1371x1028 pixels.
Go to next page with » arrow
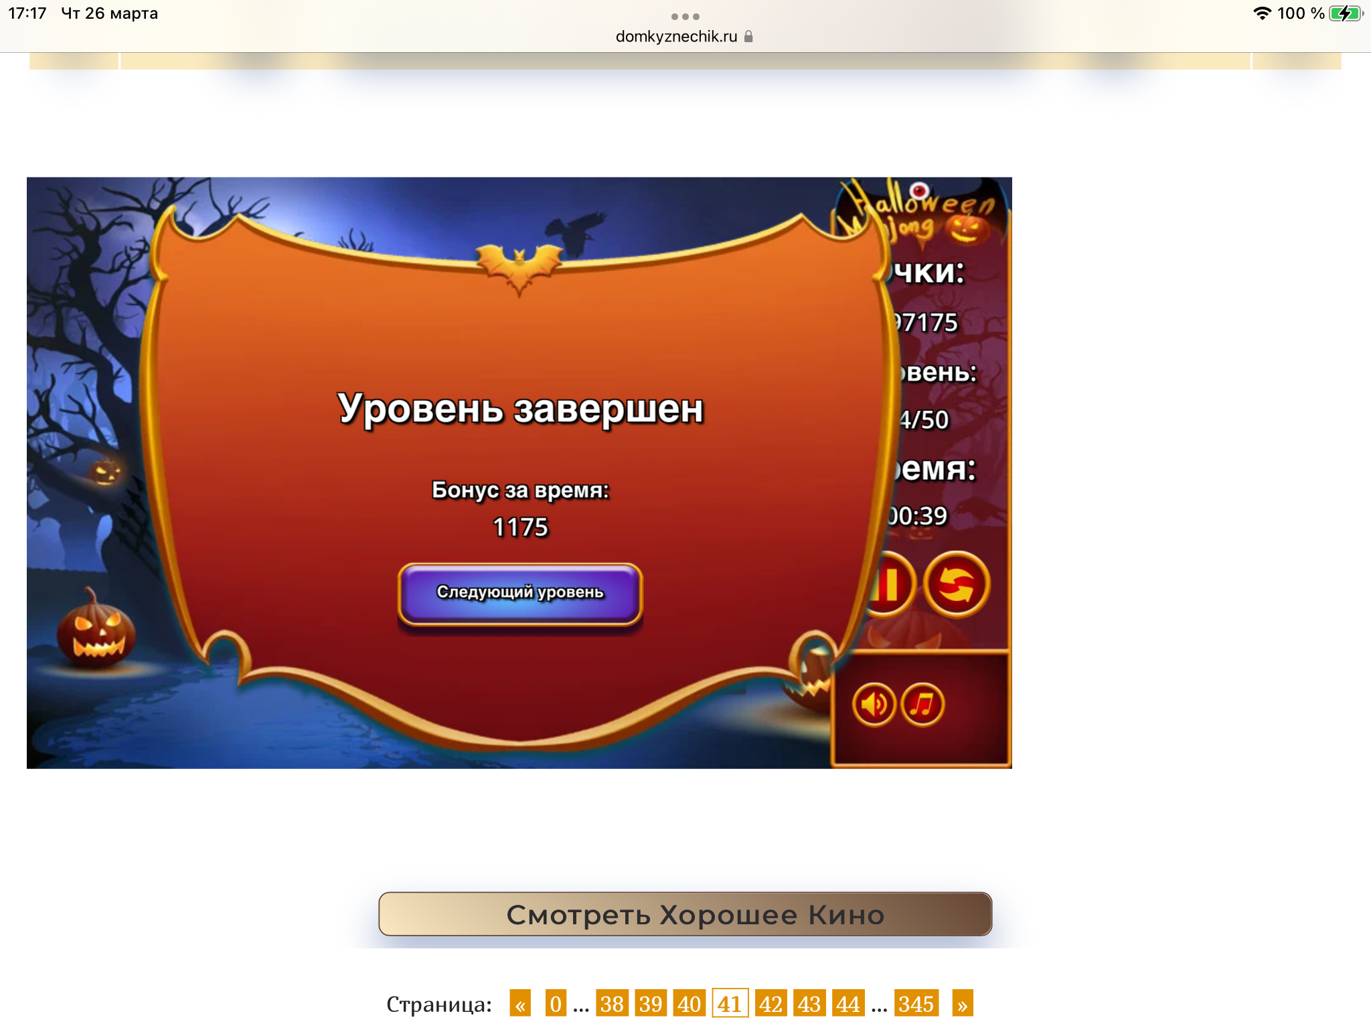(x=962, y=1004)
